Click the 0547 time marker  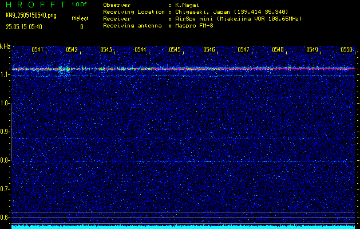click(243, 50)
